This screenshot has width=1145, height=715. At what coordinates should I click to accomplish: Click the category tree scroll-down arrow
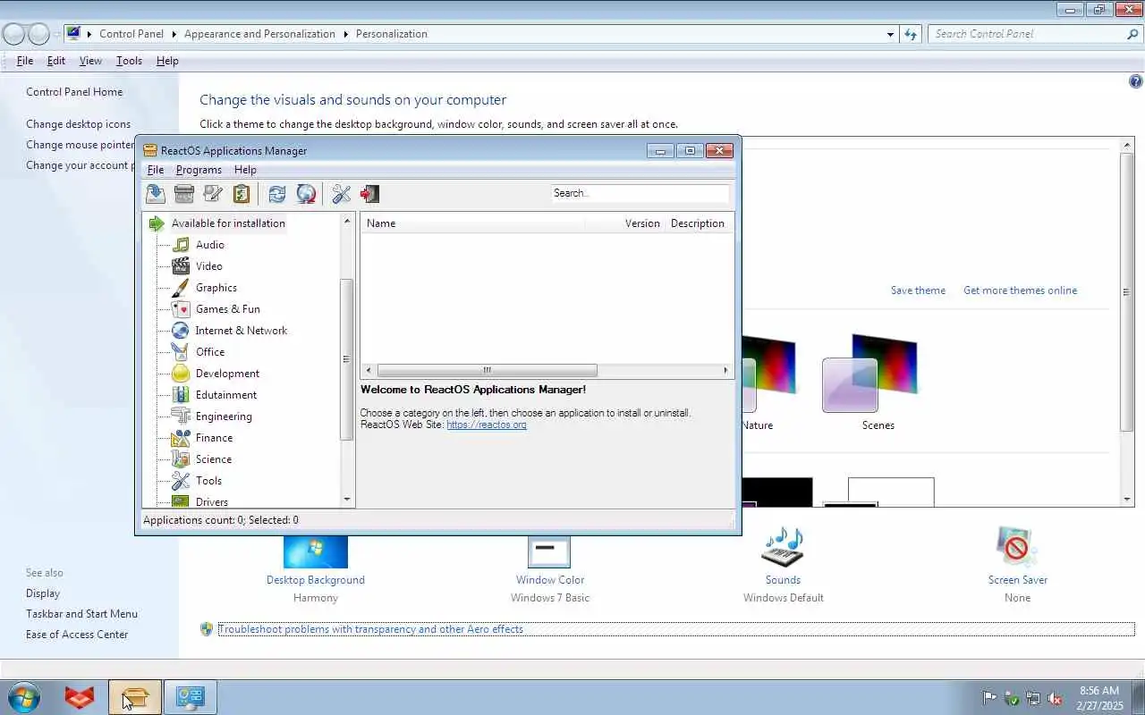pos(347,500)
